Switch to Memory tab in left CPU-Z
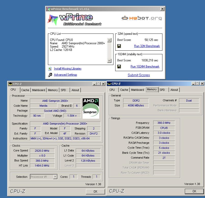This screenshot has height=198, width=205. 53,90
